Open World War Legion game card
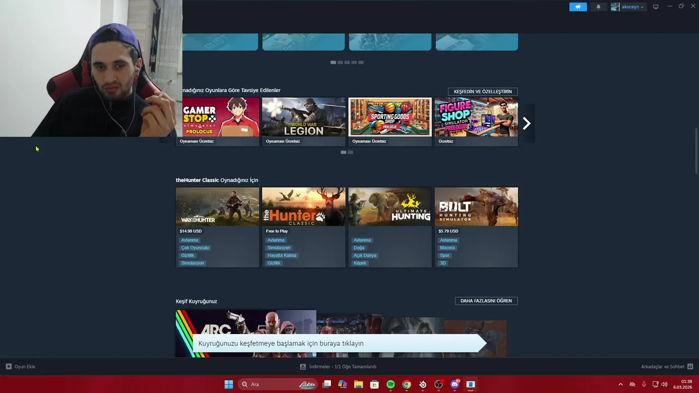Screen dimensions: 699x393 [x=304, y=121]
